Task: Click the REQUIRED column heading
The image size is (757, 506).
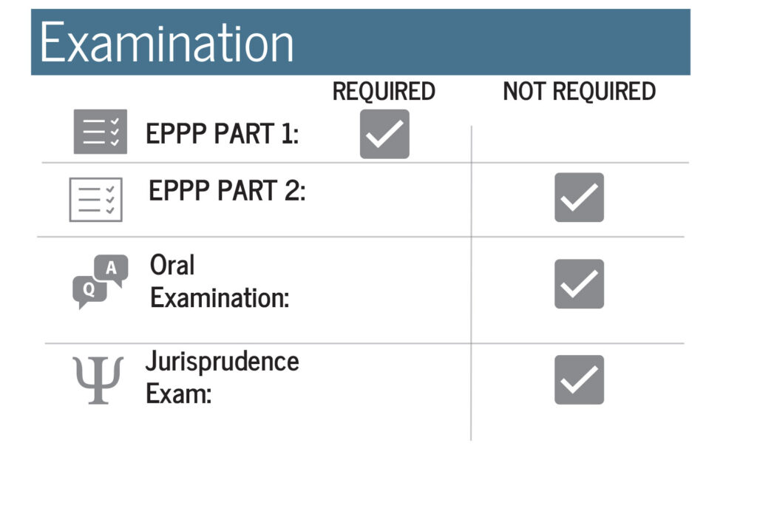Action: coord(384,91)
